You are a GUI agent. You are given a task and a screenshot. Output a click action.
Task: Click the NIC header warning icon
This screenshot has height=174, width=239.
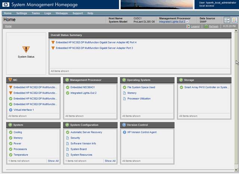tap(10, 80)
